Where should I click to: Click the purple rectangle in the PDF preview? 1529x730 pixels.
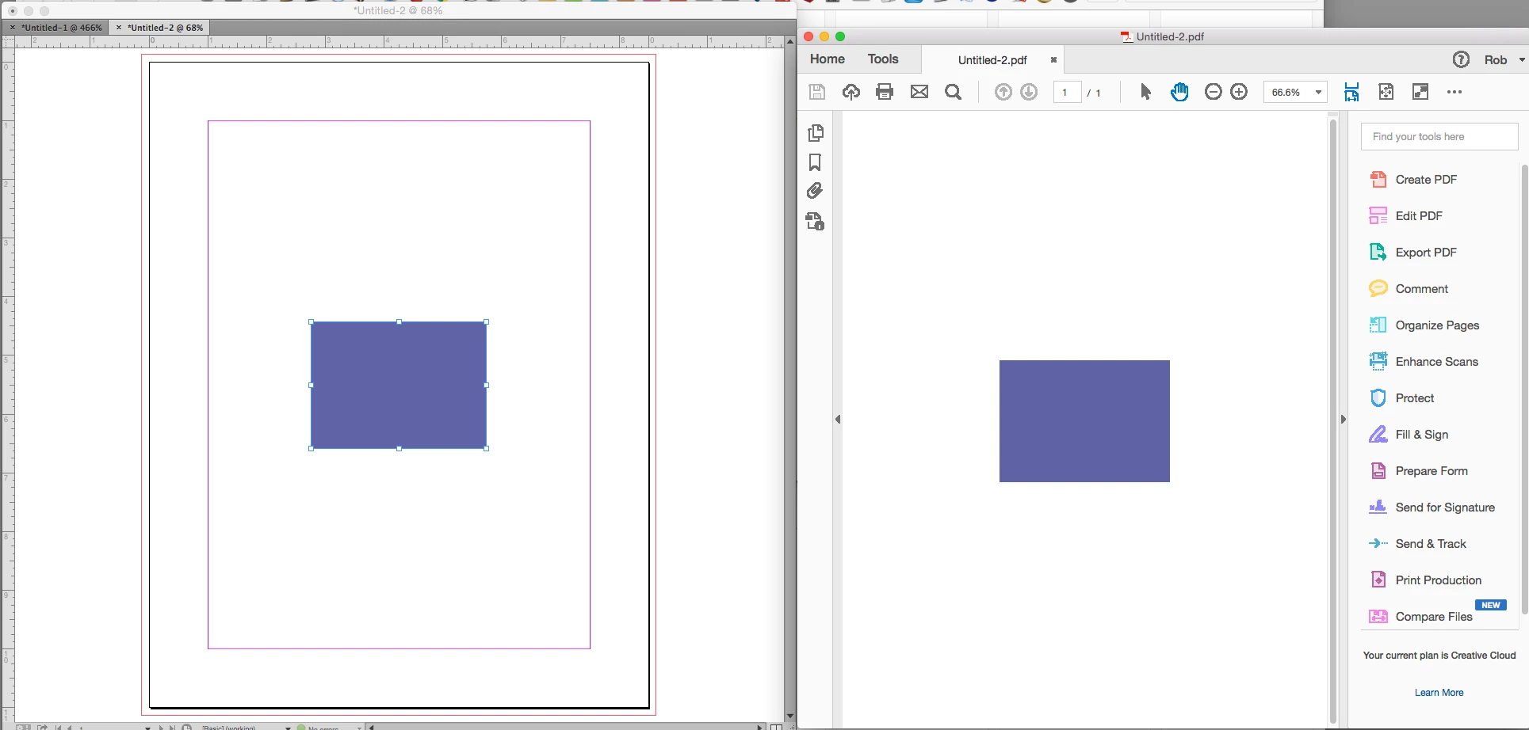pos(1084,421)
